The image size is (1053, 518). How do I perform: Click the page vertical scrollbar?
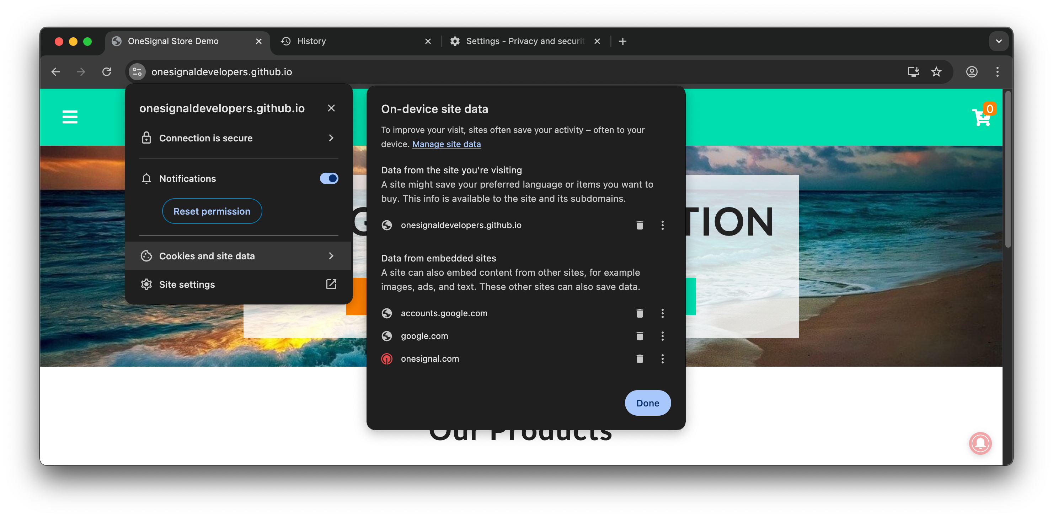(1008, 169)
